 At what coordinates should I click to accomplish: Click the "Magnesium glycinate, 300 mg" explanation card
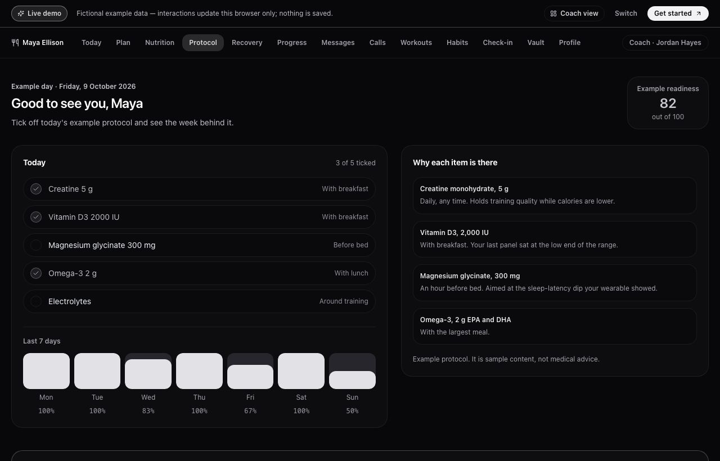click(555, 283)
